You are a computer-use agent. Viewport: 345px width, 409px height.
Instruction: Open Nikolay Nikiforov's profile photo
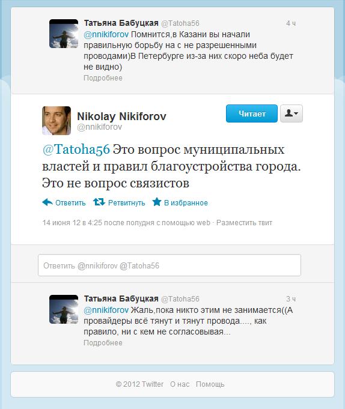(56, 121)
